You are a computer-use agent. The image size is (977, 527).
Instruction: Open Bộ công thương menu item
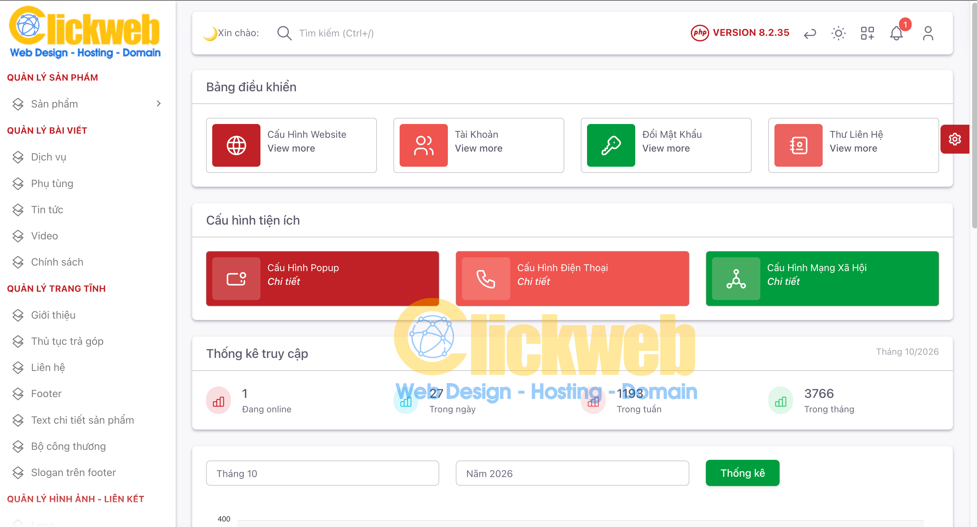(87, 446)
